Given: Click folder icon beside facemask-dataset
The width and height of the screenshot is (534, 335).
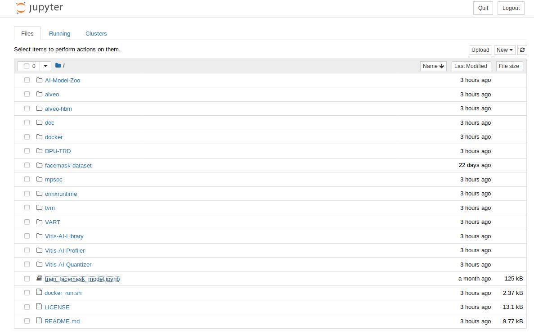Looking at the screenshot, I should click(x=39, y=165).
